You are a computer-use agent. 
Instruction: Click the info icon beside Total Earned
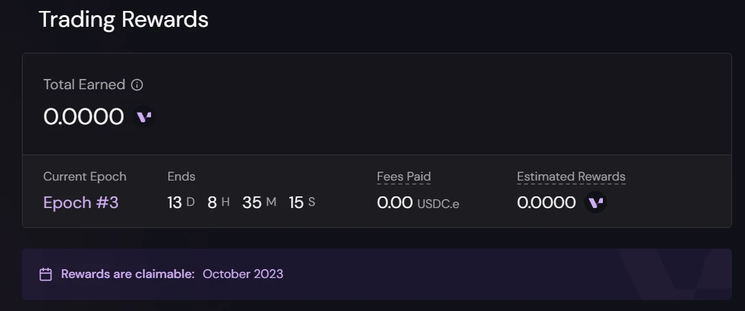point(137,85)
